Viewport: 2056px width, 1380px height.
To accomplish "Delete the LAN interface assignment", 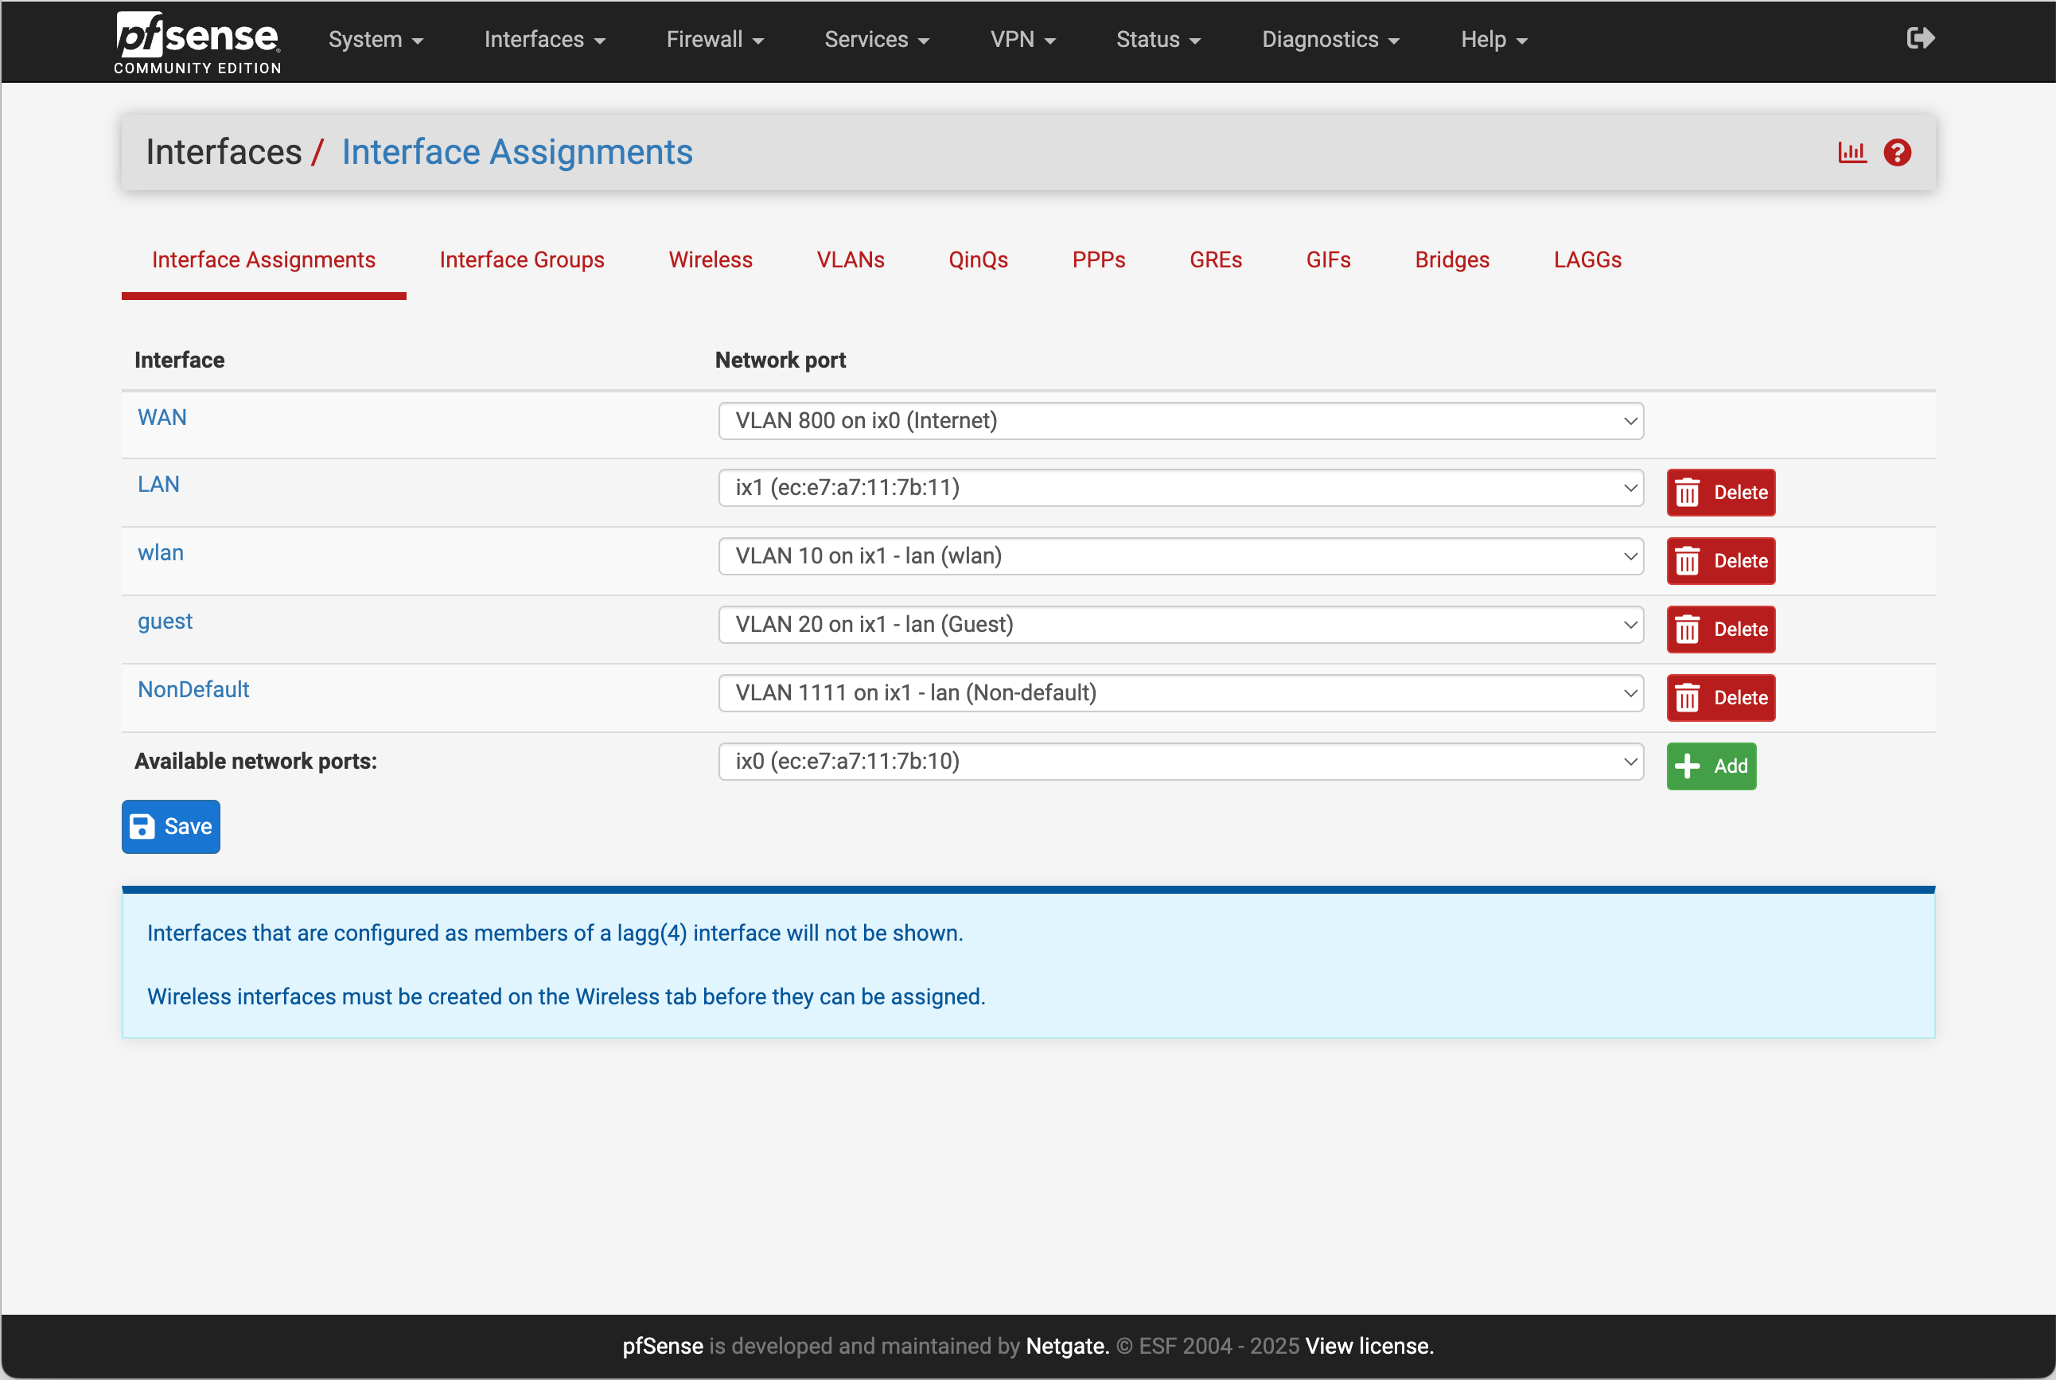I will tap(1720, 492).
